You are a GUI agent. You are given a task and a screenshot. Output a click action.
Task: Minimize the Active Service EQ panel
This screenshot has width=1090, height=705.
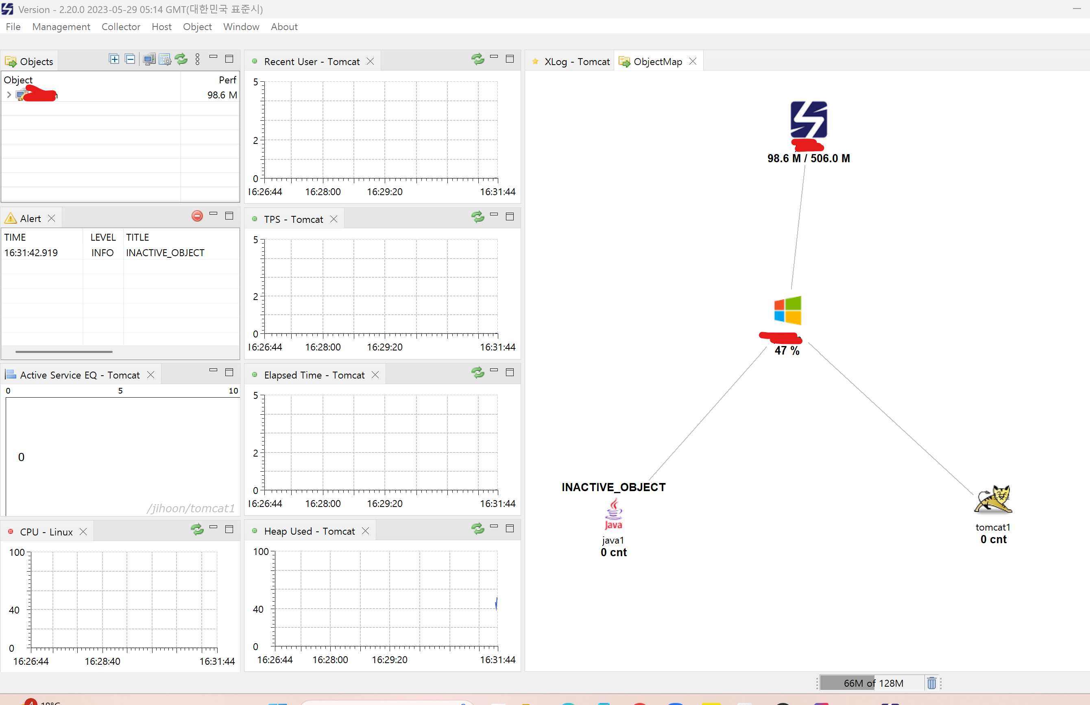point(214,370)
